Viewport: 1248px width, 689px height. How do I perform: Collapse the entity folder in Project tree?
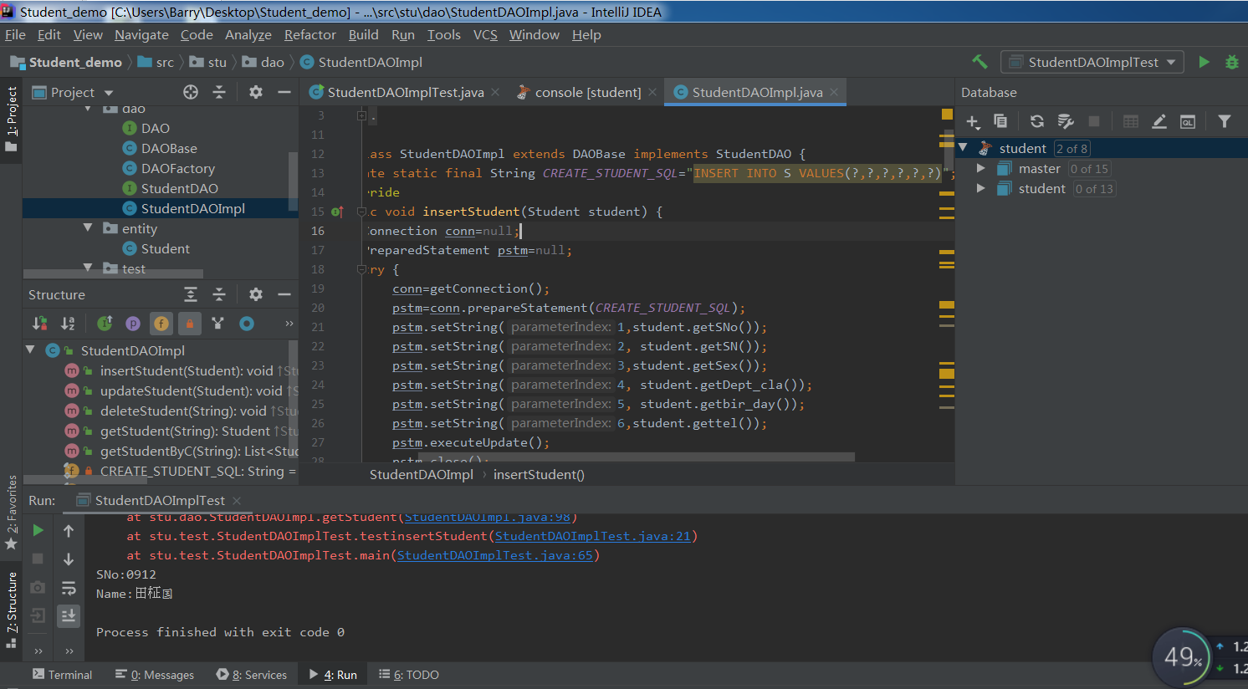[88, 228]
